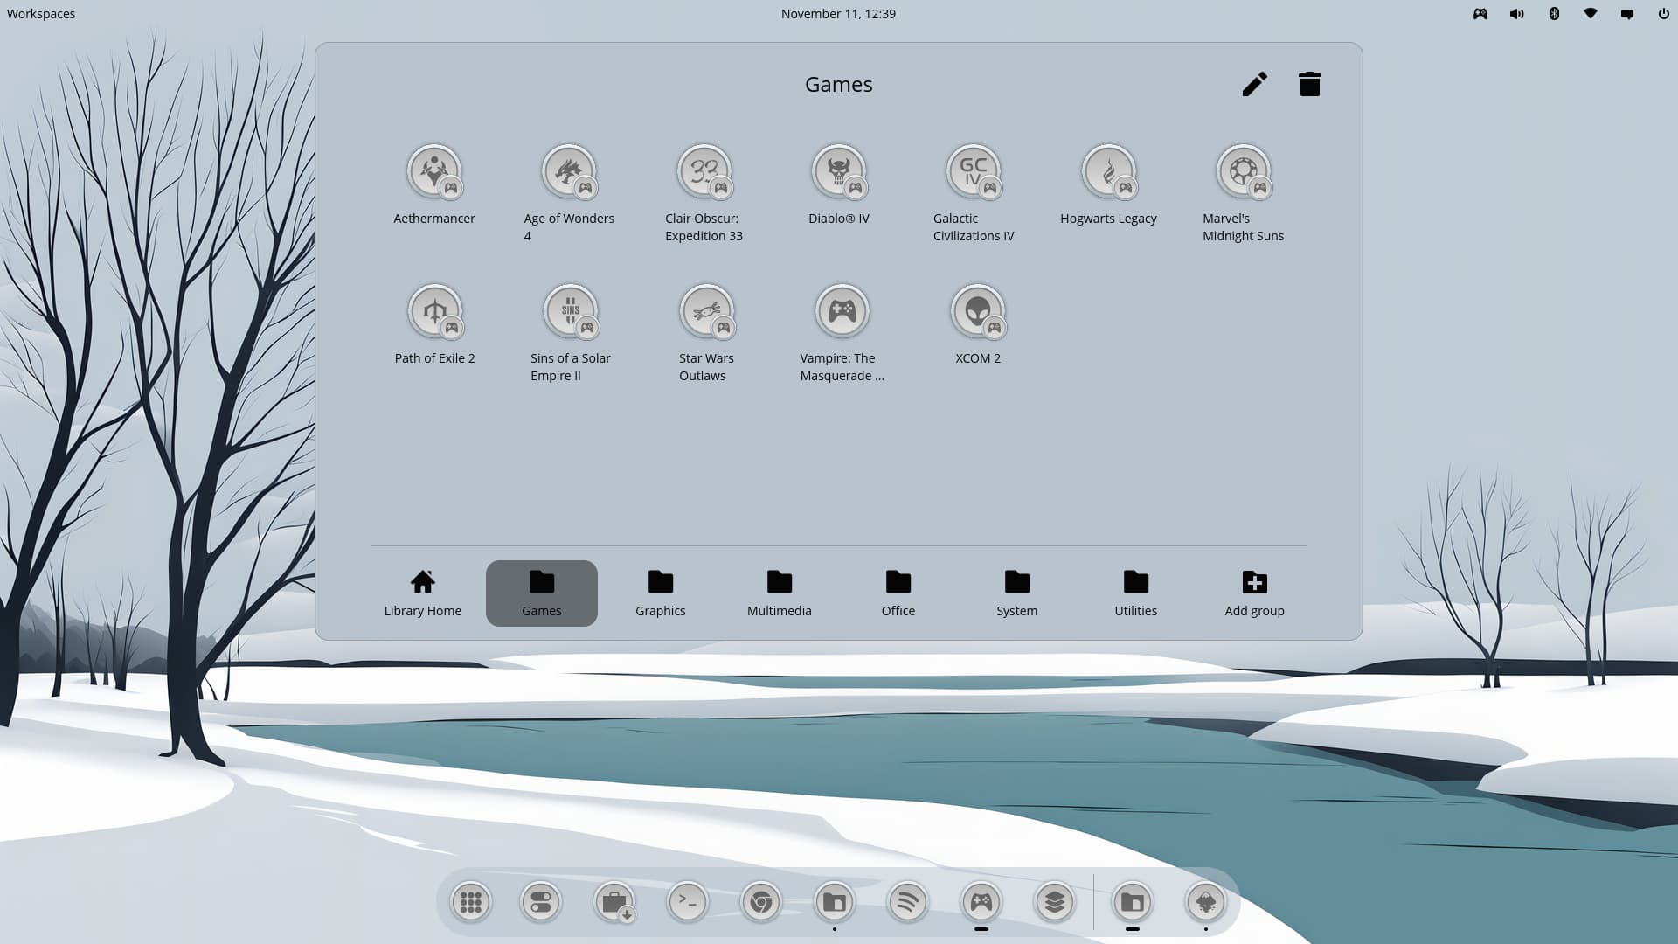Viewport: 1678px width, 944px height.
Task: Open Marvel's Midnight Suns
Action: 1243,172
